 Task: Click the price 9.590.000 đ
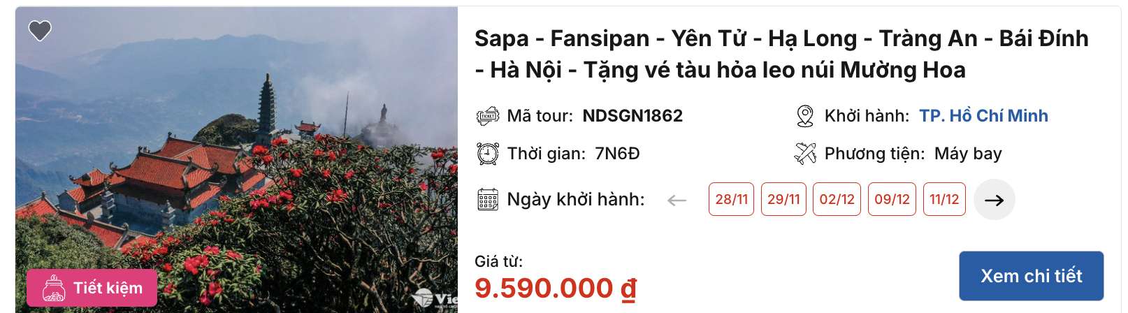click(x=556, y=288)
